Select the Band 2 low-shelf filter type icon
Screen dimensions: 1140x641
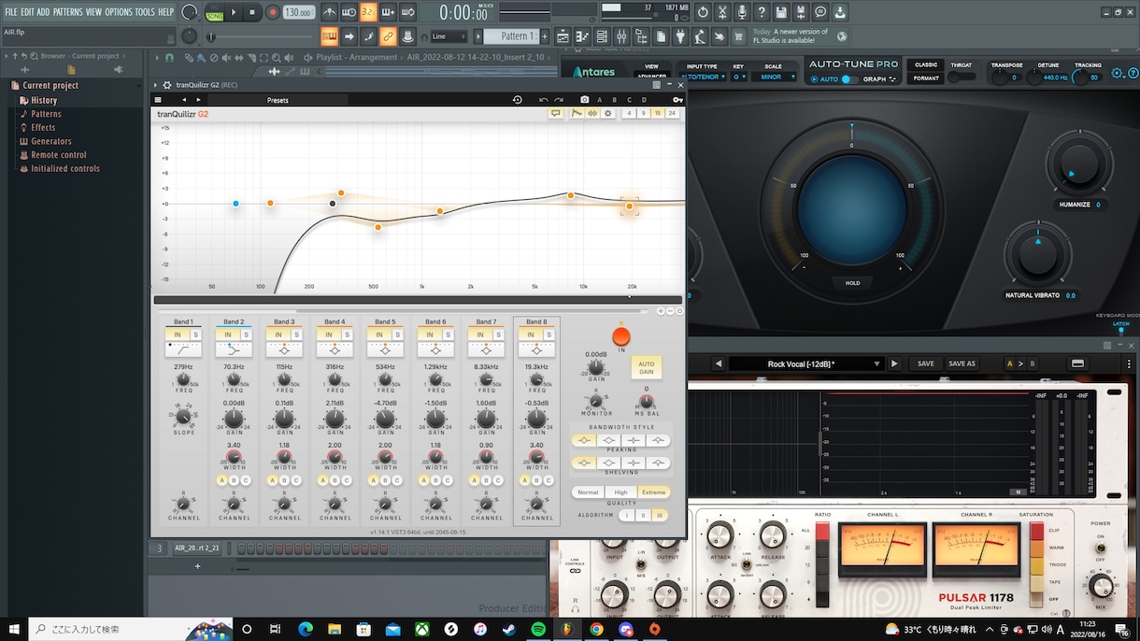coord(234,349)
